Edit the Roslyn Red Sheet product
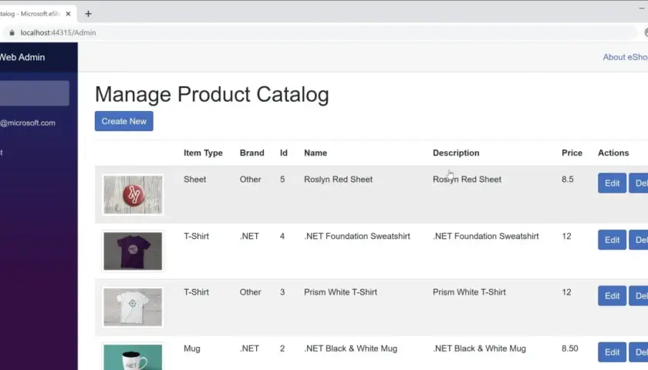This screenshot has width=648, height=370. (612, 183)
